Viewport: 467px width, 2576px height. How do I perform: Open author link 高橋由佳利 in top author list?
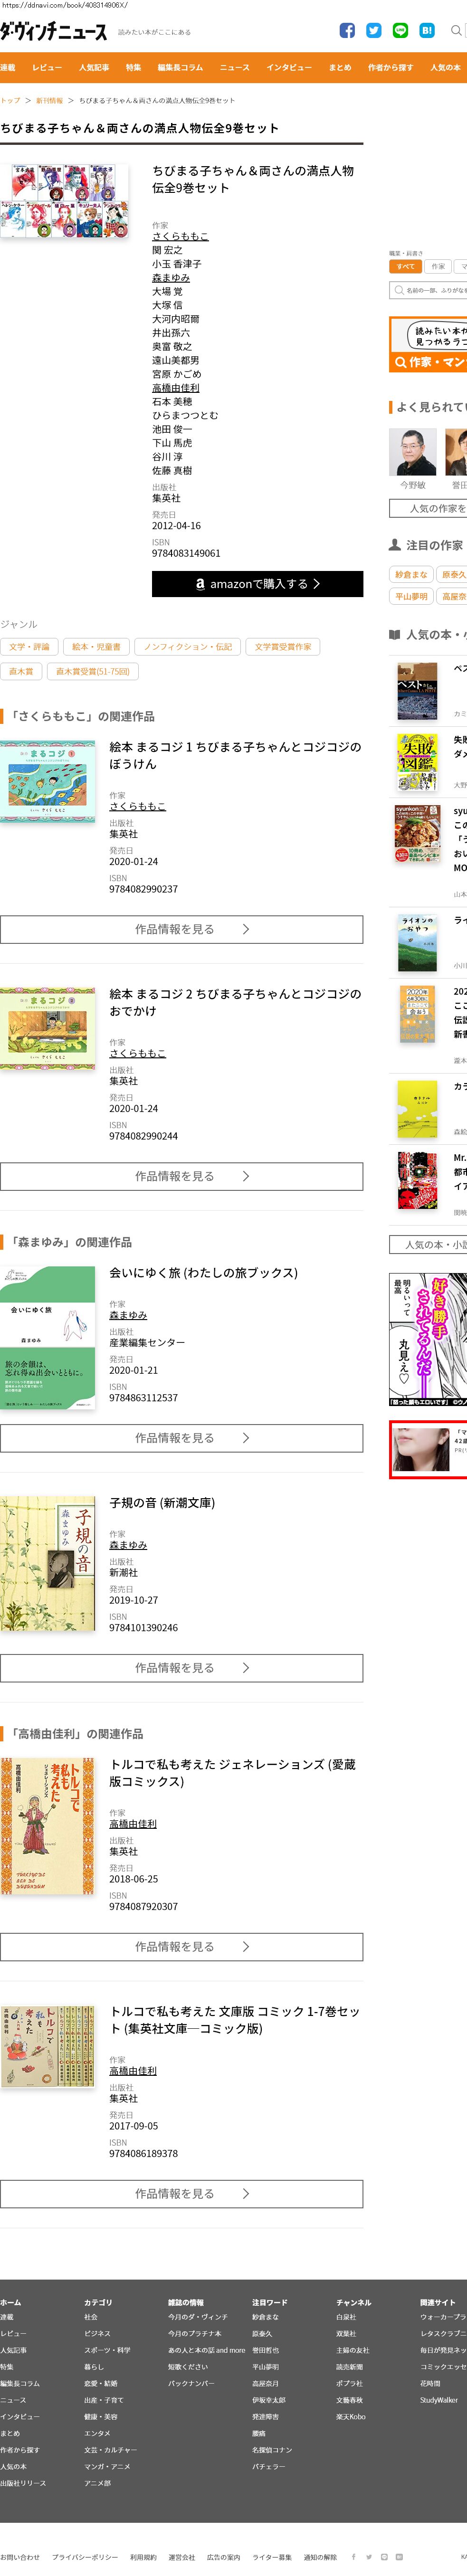tap(176, 388)
